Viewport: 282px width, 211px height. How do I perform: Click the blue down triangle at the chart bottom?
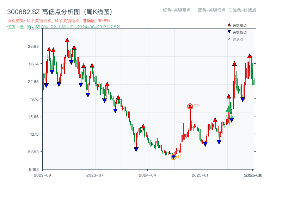pyautogui.click(x=135, y=149)
